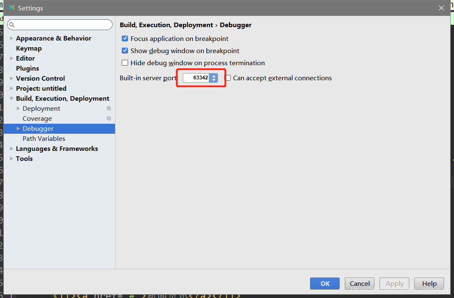This screenshot has height=298, width=454.
Task: Expand the Deployment subsection arrow
Action: [18, 109]
